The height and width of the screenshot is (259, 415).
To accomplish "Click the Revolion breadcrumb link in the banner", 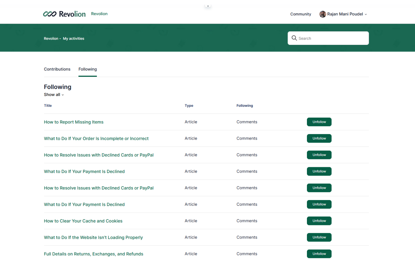I will point(51,39).
